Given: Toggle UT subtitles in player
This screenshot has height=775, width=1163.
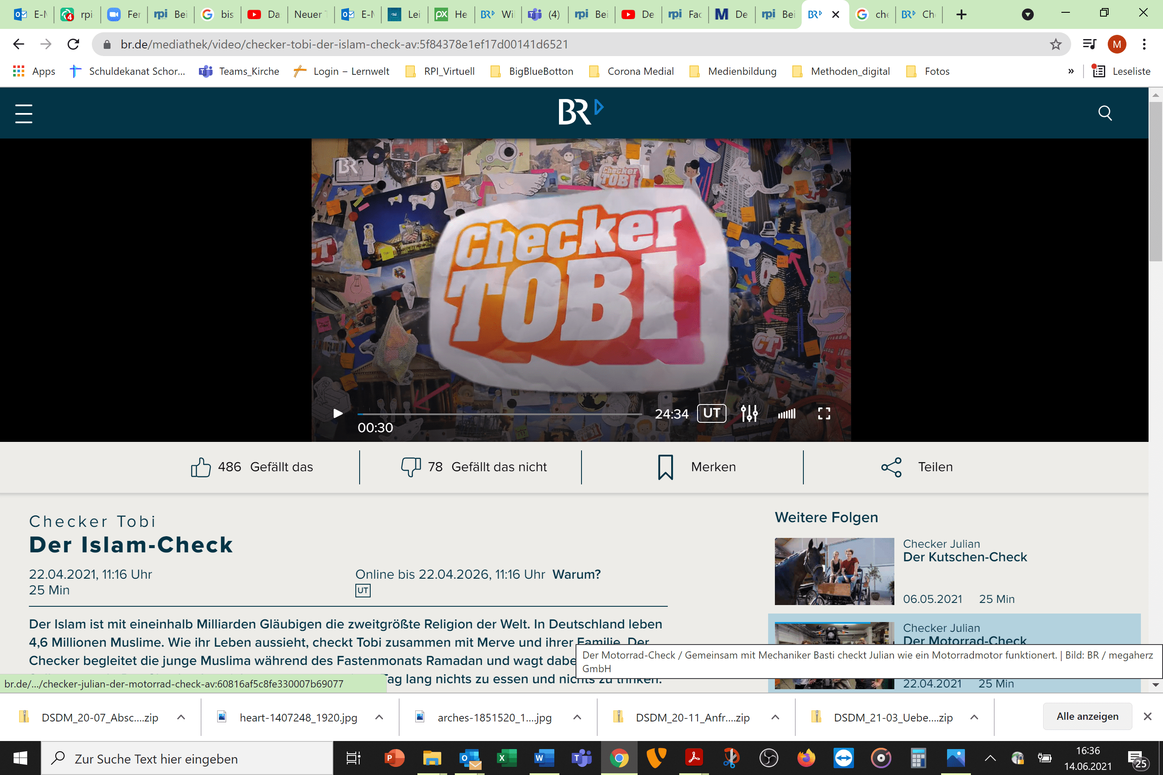Looking at the screenshot, I should click(711, 413).
